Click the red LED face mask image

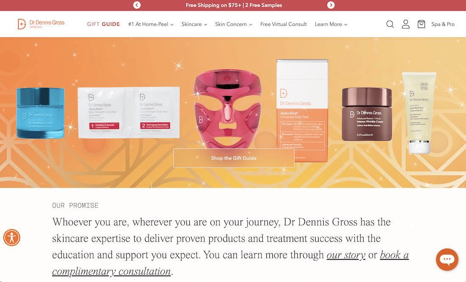[227, 109]
